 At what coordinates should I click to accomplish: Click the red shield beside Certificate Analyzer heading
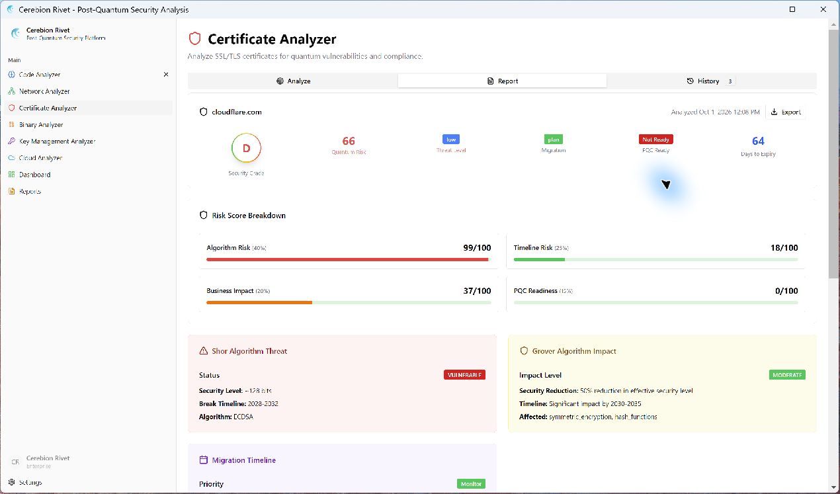[x=194, y=39]
